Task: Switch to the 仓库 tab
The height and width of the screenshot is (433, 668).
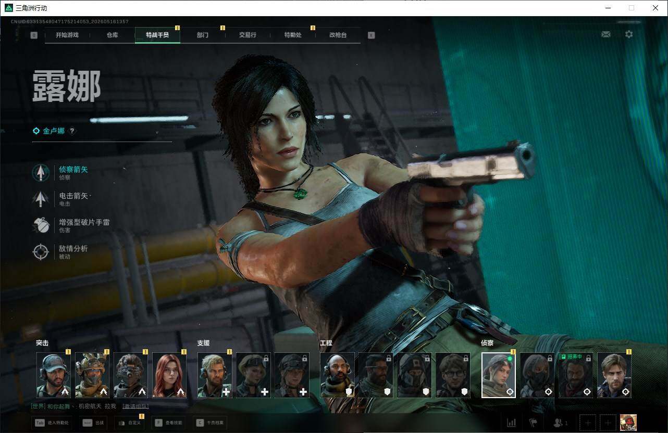Action: (113, 35)
